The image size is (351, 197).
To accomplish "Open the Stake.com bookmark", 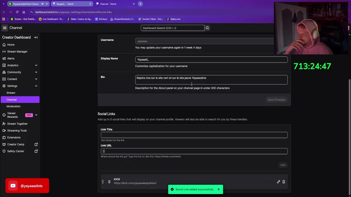I will tap(173, 19).
